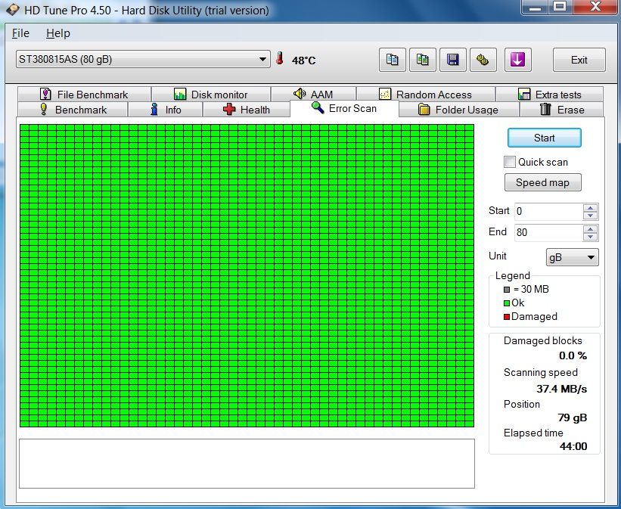
Task: Click the purple download arrow icon
Action: [517, 60]
